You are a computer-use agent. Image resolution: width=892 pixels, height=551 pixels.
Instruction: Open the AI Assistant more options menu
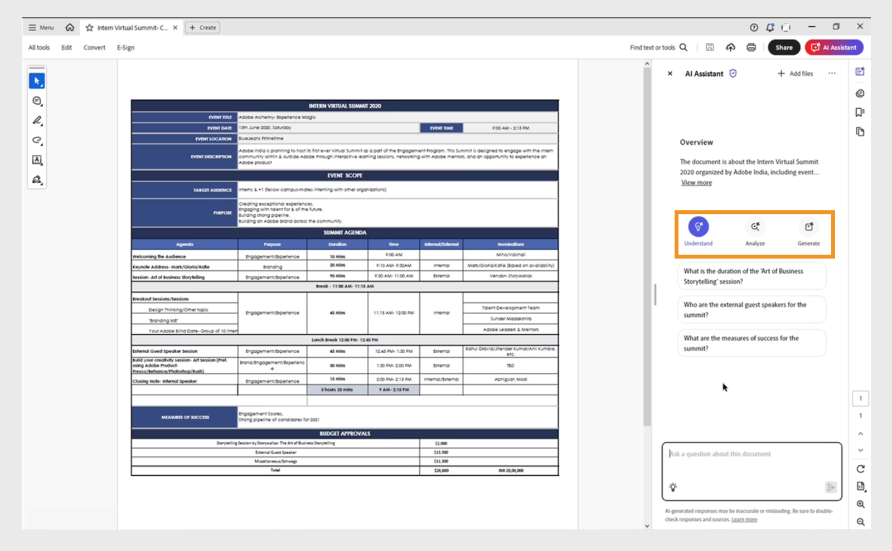832,73
